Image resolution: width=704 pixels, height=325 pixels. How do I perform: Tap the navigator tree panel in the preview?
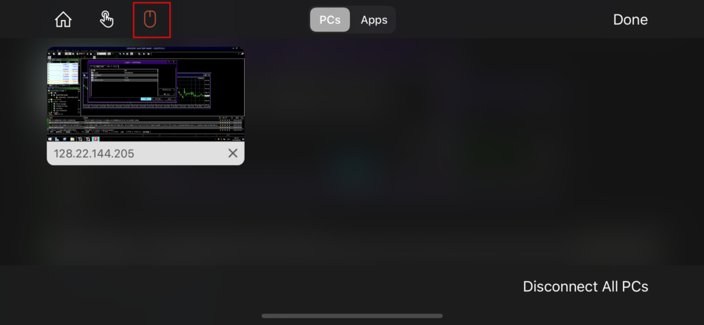pos(62,103)
